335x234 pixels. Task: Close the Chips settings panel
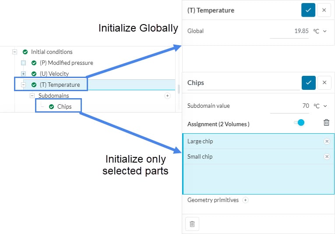[324, 82]
